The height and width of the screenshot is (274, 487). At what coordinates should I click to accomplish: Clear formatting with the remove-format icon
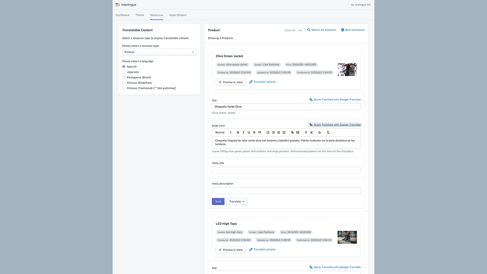point(328,132)
